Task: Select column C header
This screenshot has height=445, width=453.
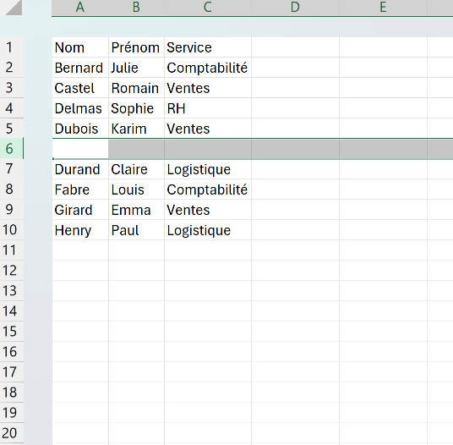Action: (x=208, y=8)
